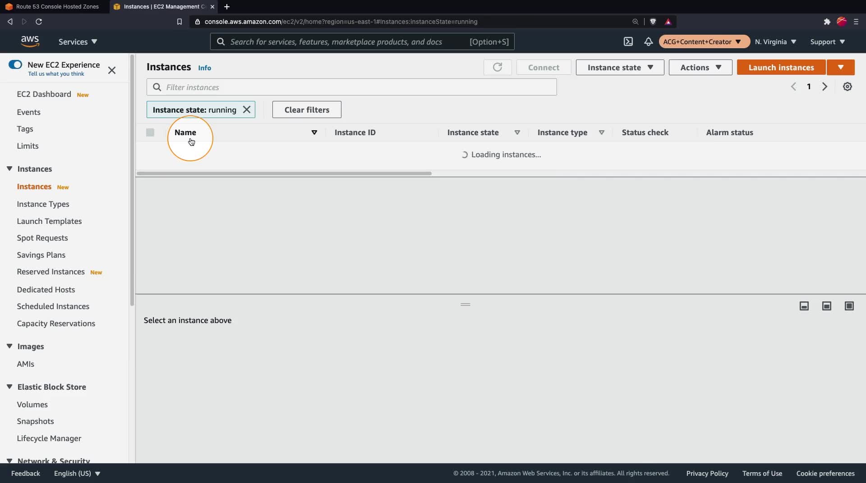Image resolution: width=866 pixels, height=483 pixels.
Task: Collapse the Elastic Block Store section
Action: 9,387
